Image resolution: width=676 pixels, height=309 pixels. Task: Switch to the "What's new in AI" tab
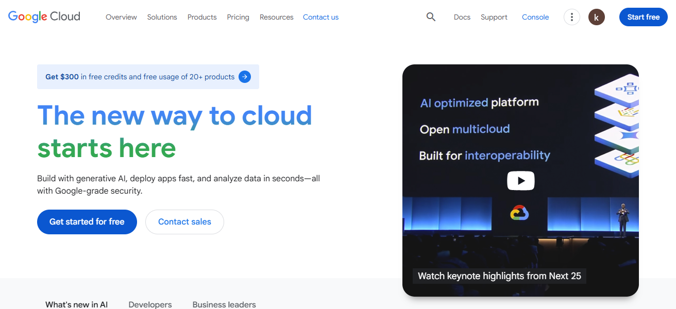(x=76, y=304)
